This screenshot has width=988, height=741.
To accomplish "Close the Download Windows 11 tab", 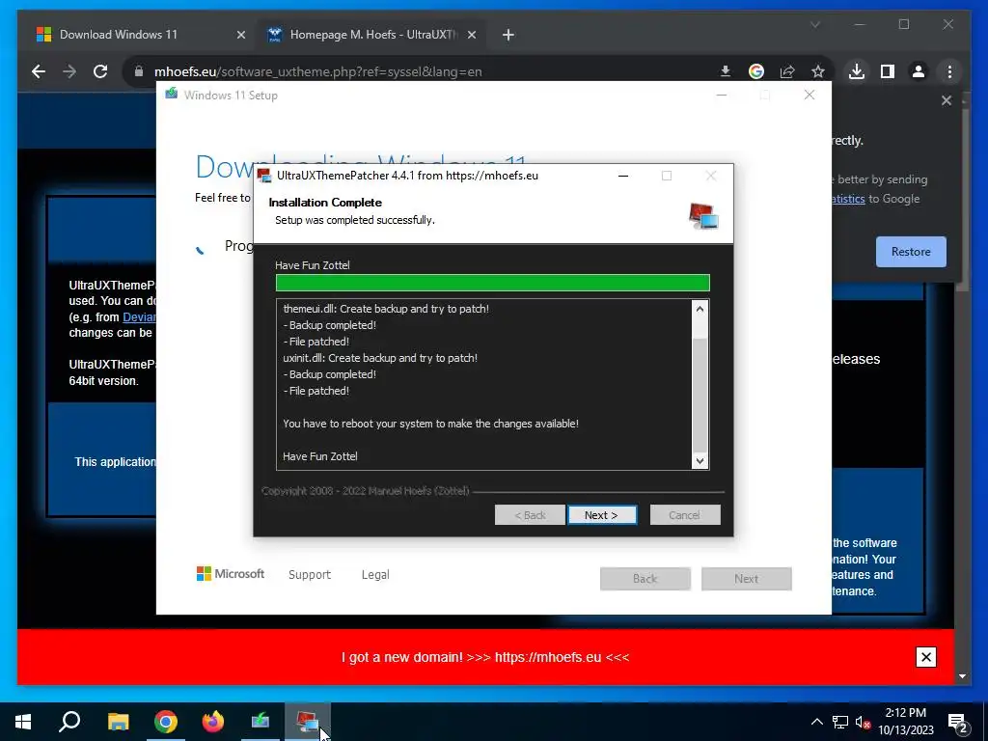I will 240,35.
